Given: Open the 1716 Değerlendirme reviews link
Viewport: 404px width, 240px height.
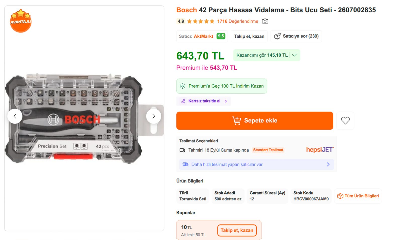Looking at the screenshot, I should (238, 21).
